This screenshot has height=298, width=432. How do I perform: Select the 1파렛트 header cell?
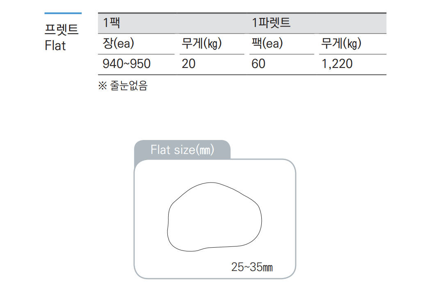271,23
